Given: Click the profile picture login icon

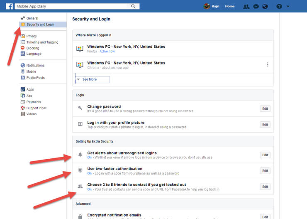Looking at the screenshot, I should pyautogui.click(x=80, y=124).
